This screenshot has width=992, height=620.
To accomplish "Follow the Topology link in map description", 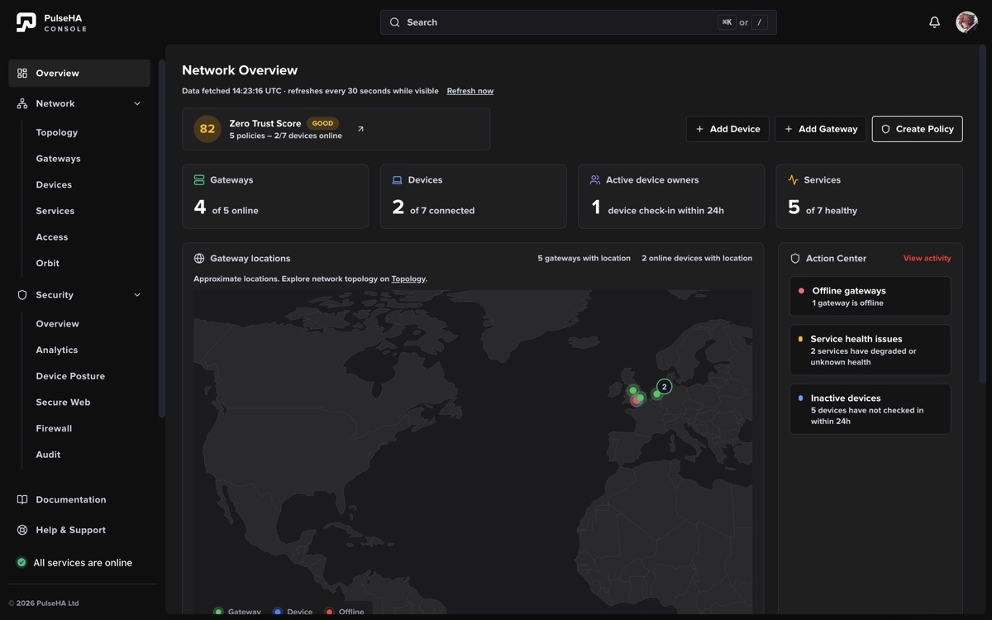I will point(408,279).
